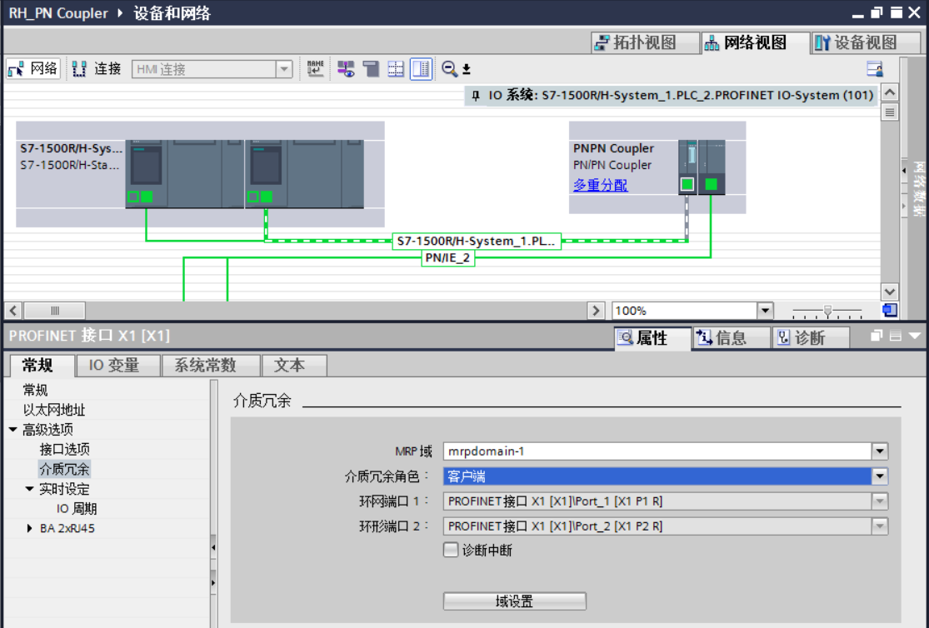Select the first S7-1500R/H CPU module
This screenshot has width=929, height=628.
(184, 173)
